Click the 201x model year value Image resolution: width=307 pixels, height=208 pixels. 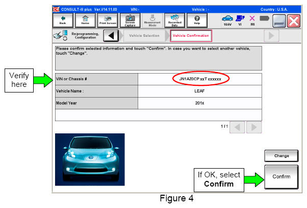tap(200, 103)
